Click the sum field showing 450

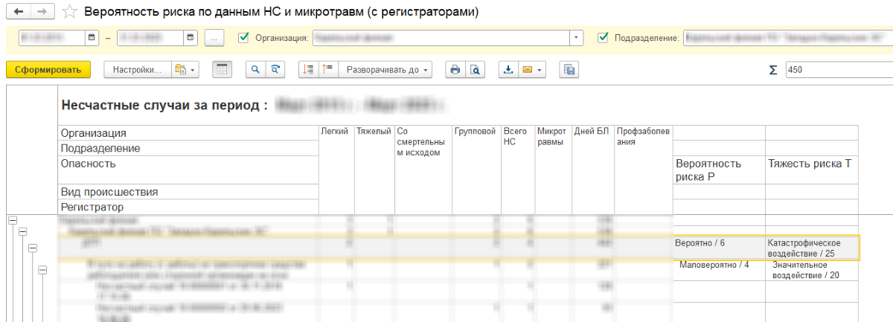click(837, 70)
